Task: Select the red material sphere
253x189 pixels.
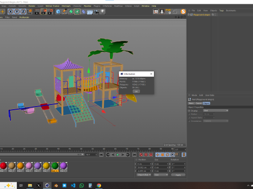Action: [3, 166]
